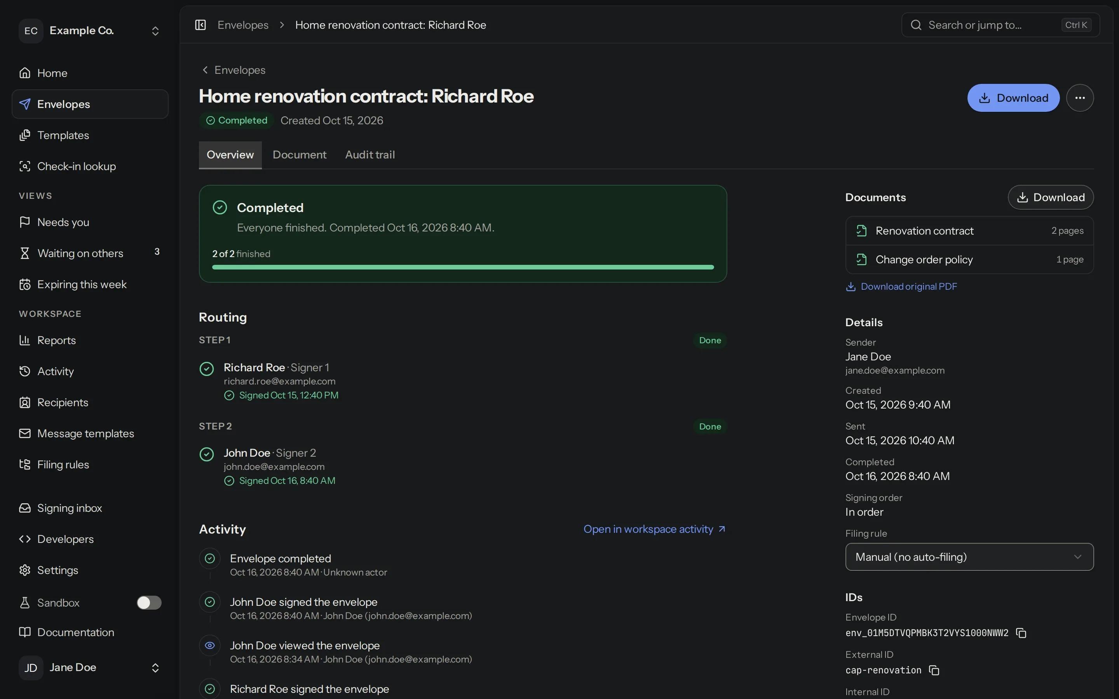Open Filing rule dropdown

point(969,556)
